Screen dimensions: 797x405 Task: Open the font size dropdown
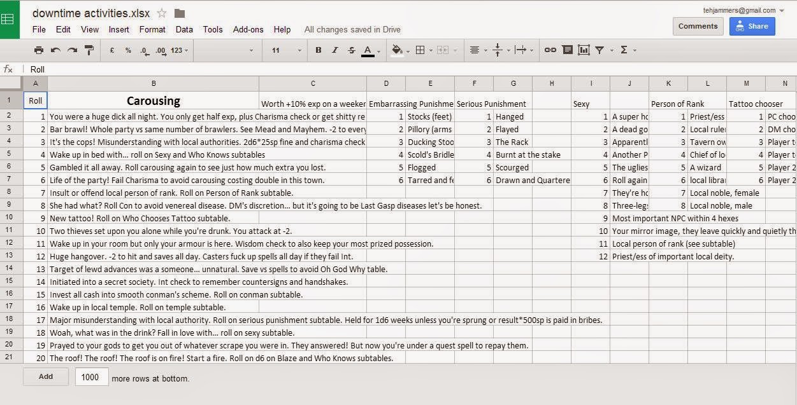click(298, 50)
